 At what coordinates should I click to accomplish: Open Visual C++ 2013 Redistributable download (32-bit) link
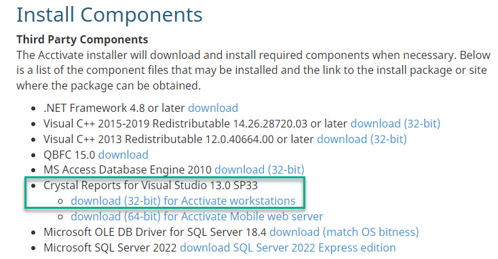pyautogui.click(x=362, y=139)
